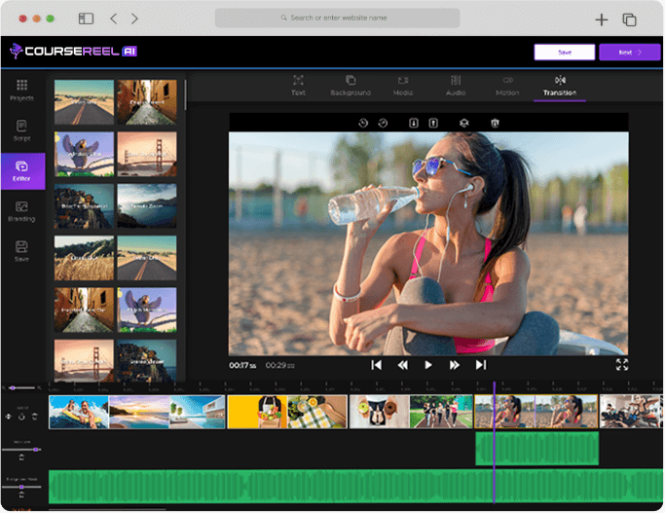
Task: Switch to the Text tab
Action: point(298,85)
